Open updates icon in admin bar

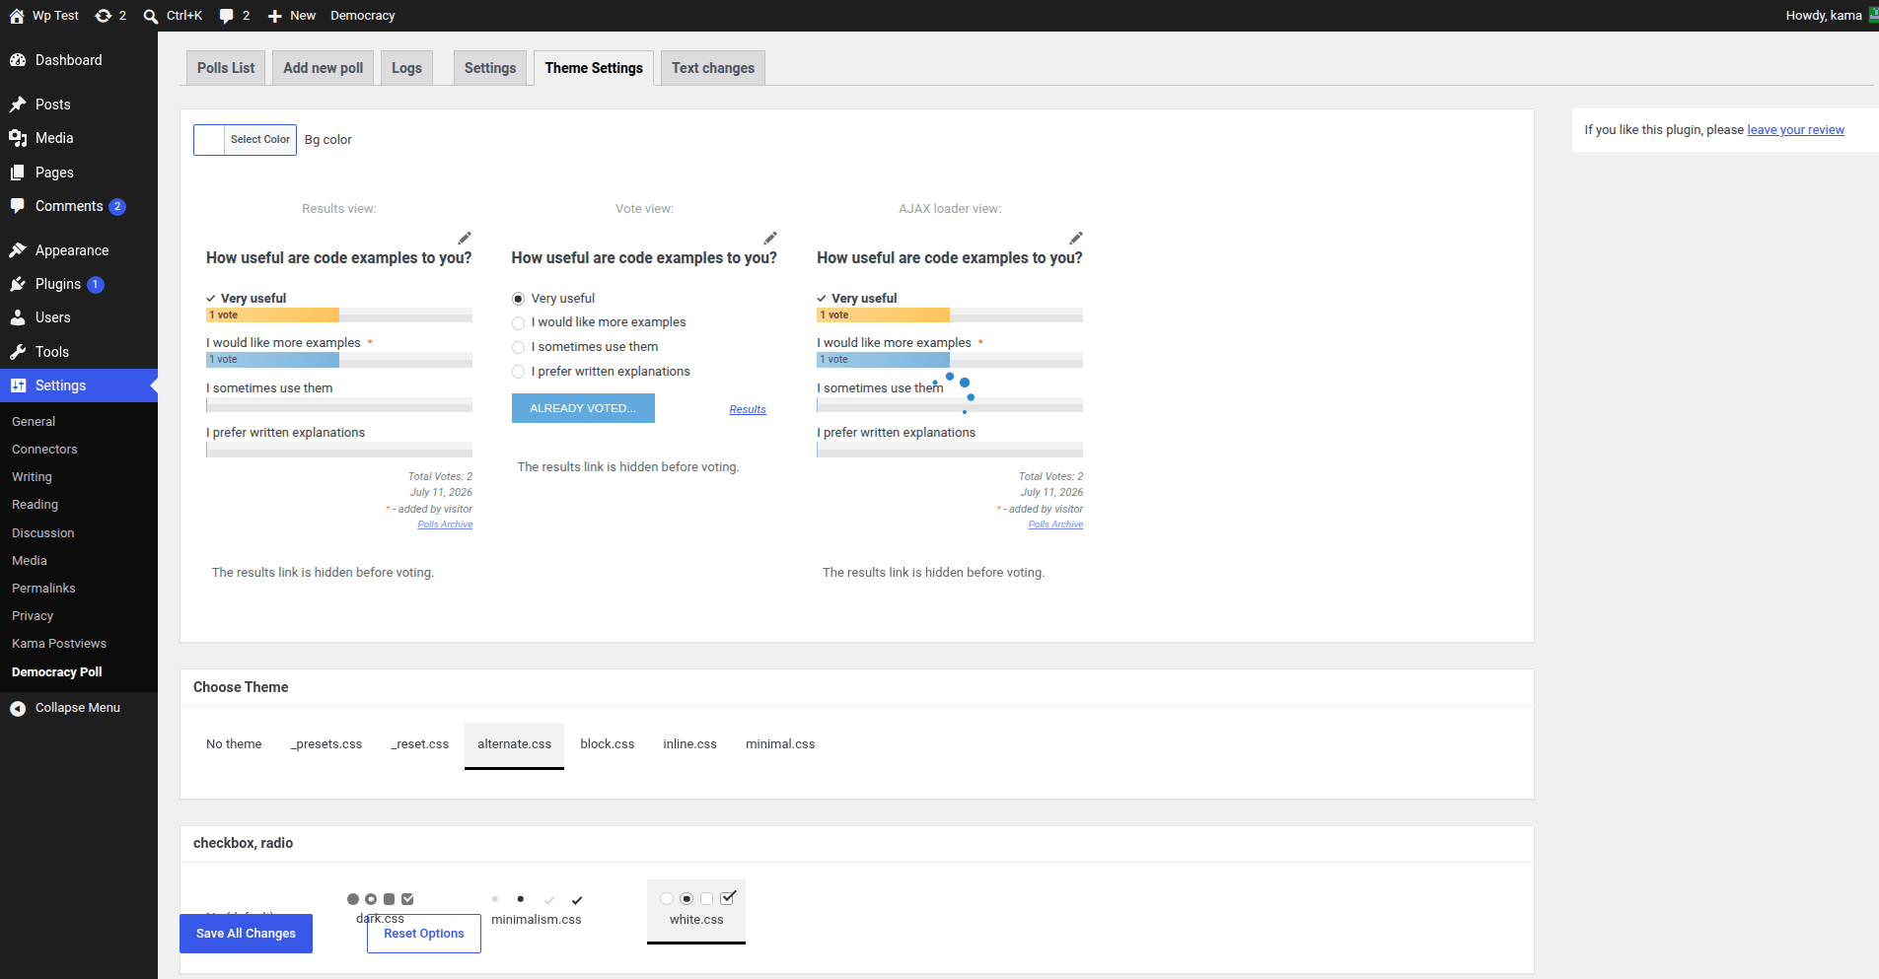104,16
